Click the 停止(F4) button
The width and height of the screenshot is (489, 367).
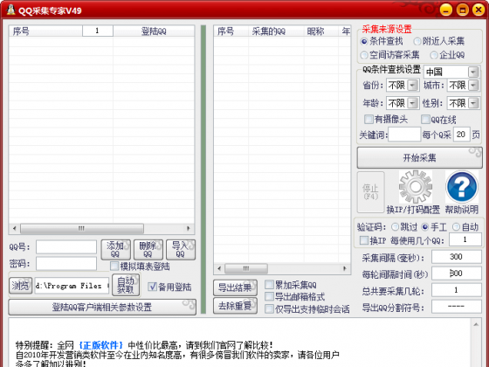coord(370,192)
